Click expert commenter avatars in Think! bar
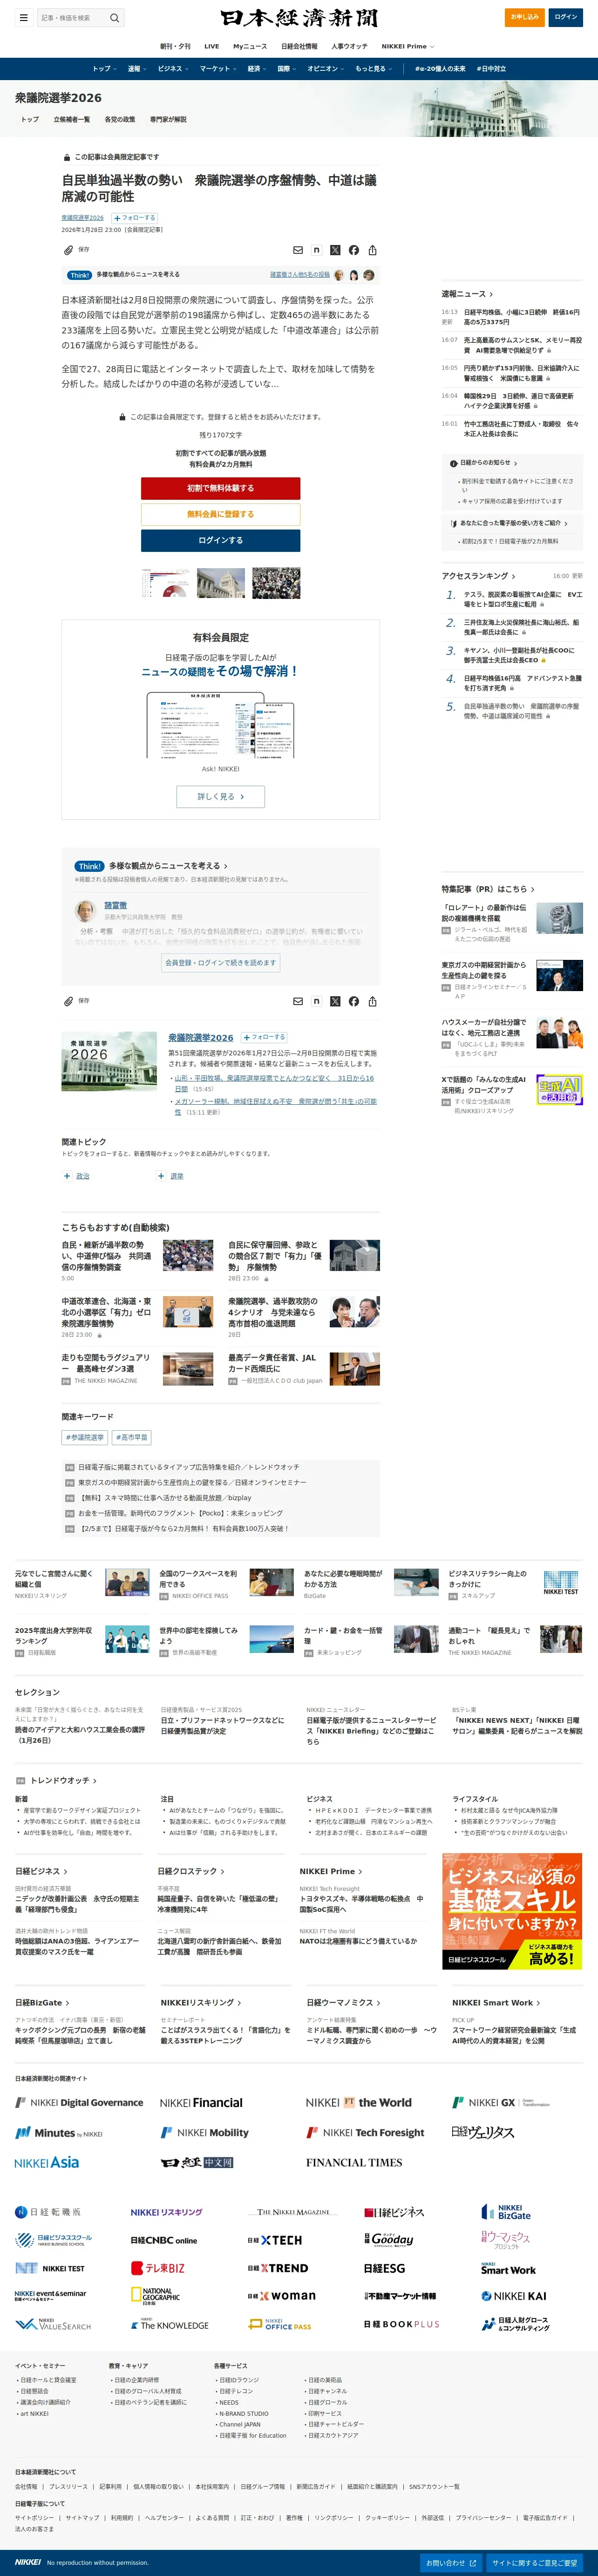This screenshot has height=2576, width=598. (354, 275)
